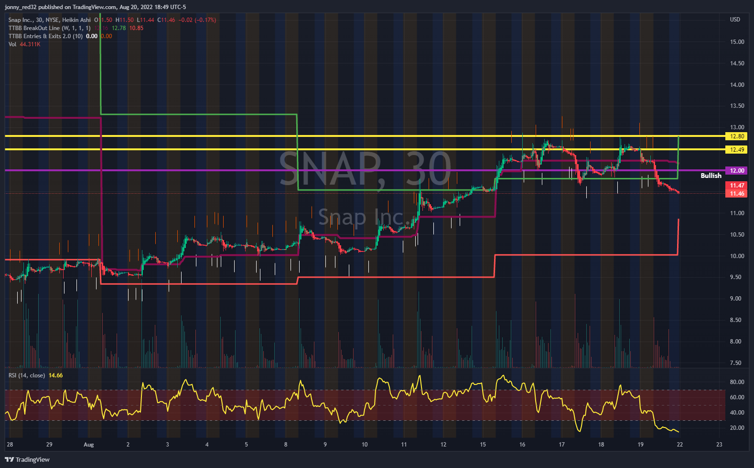This screenshot has width=754, height=468.
Task: Click the purple '12.00' price tag
Action: (737, 171)
